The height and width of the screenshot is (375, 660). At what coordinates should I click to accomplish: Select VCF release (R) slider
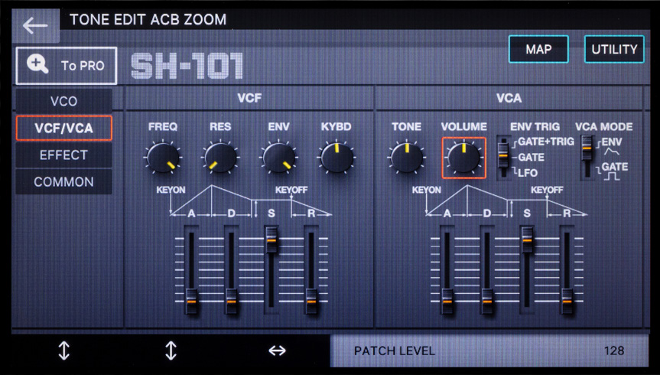pyautogui.click(x=311, y=270)
